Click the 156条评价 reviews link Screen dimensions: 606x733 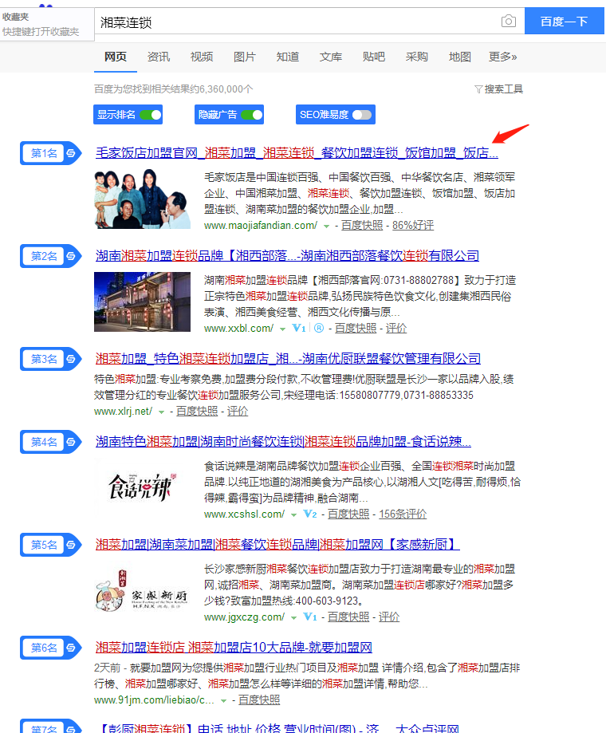pos(403,514)
